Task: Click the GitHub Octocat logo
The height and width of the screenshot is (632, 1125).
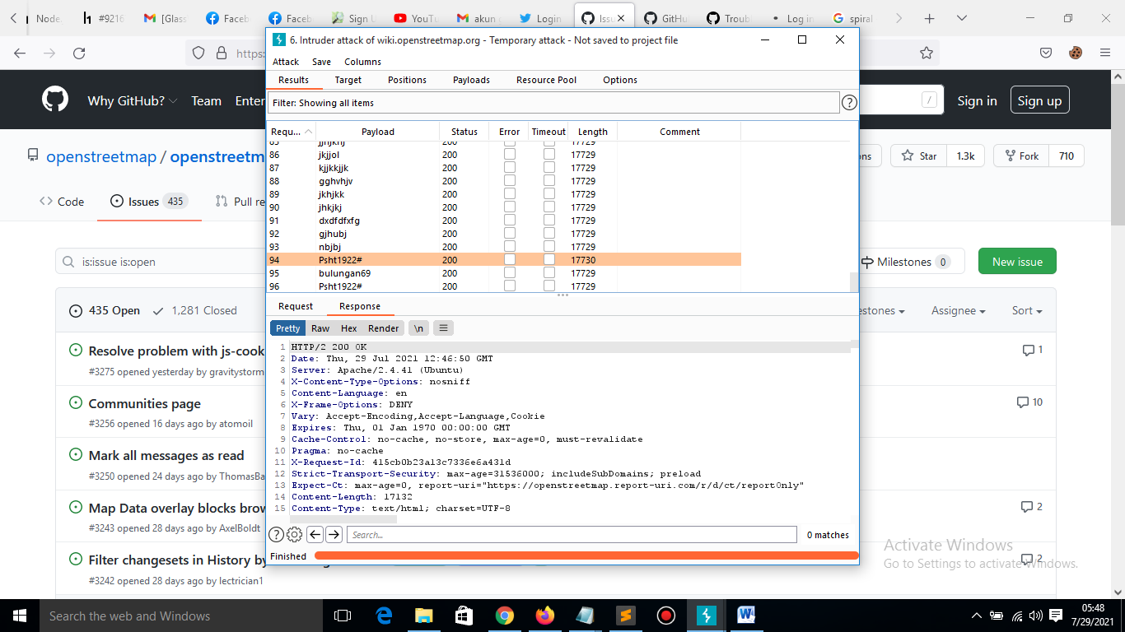Action: coord(55,100)
